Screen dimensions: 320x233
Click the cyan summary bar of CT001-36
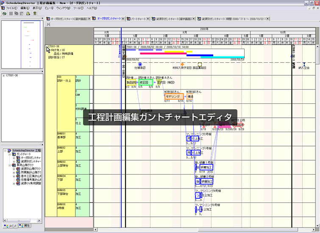(223, 57)
